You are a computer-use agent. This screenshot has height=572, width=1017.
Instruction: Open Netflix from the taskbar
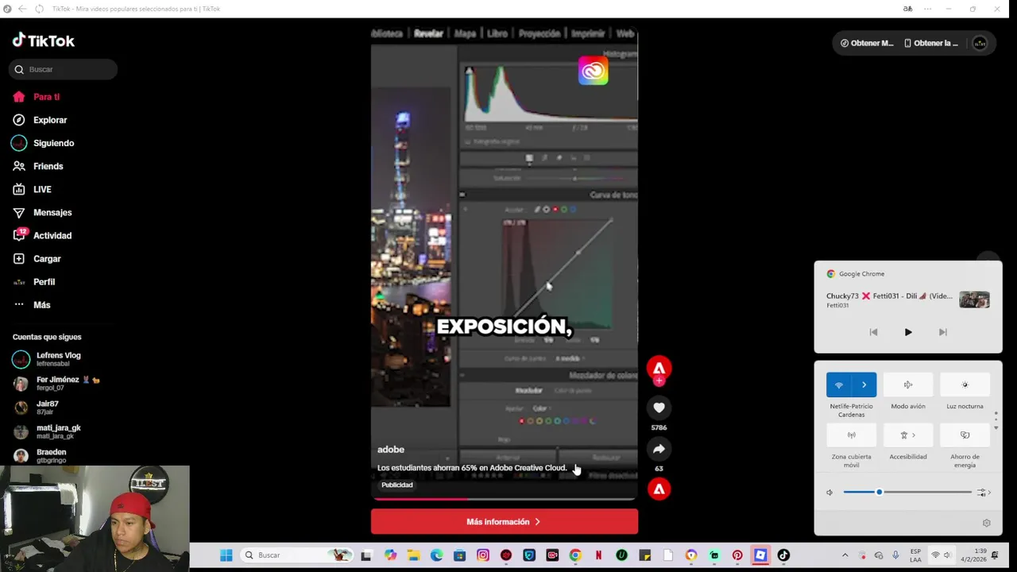click(x=598, y=555)
